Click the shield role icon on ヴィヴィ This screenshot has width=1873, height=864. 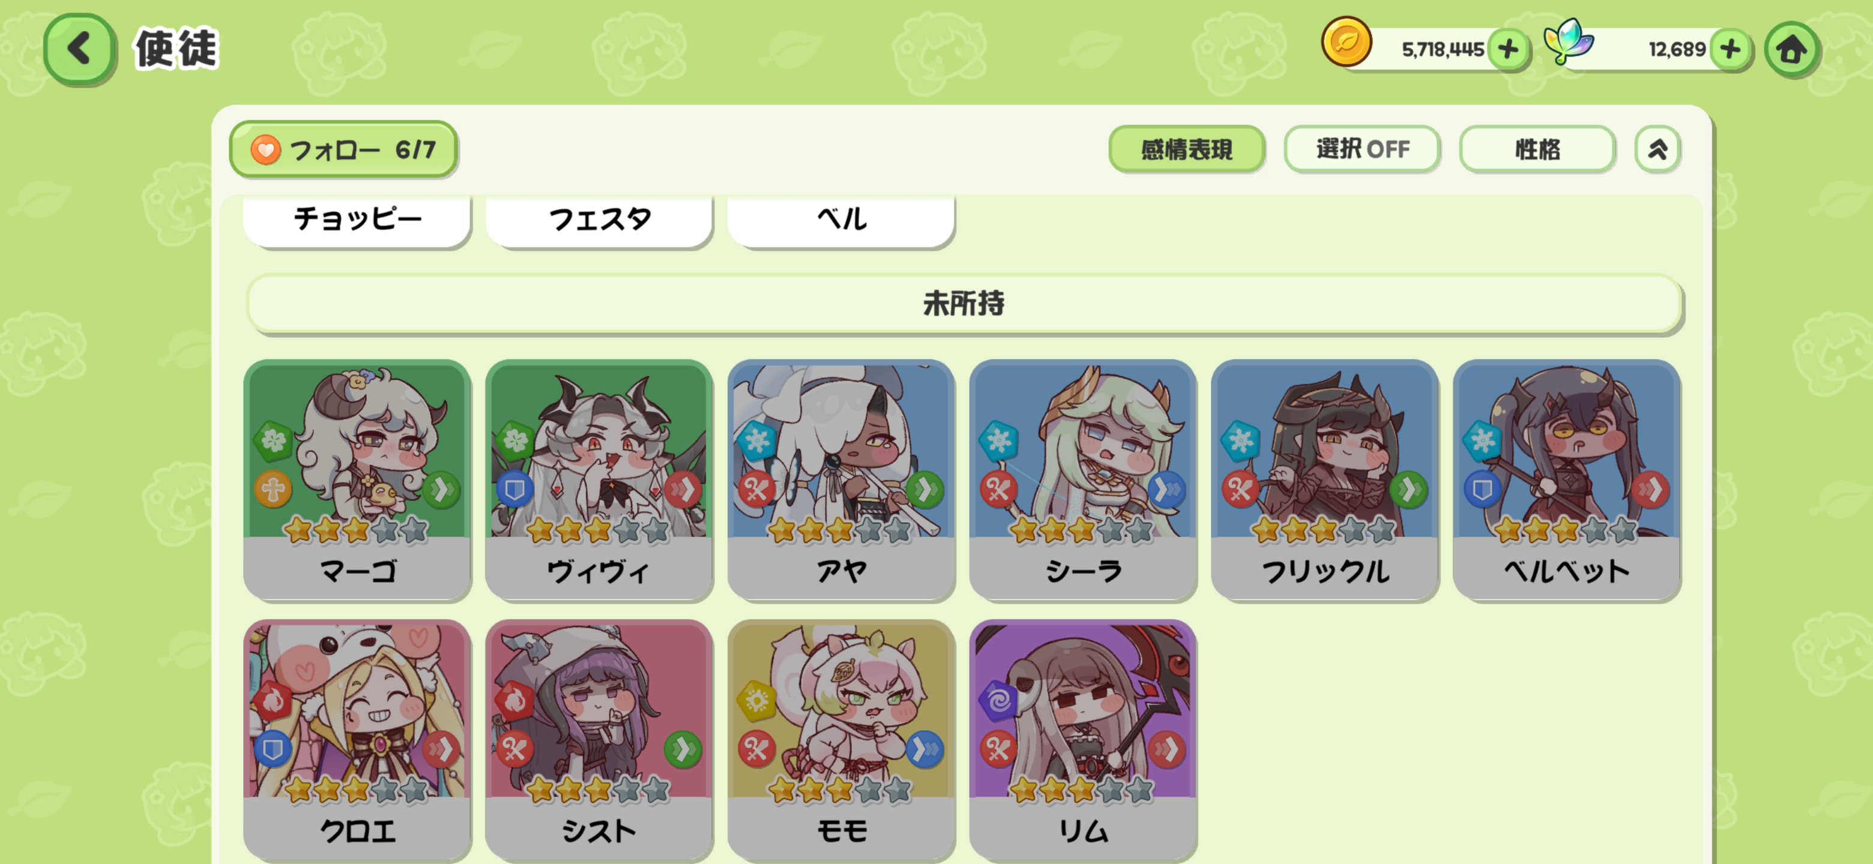(x=515, y=489)
